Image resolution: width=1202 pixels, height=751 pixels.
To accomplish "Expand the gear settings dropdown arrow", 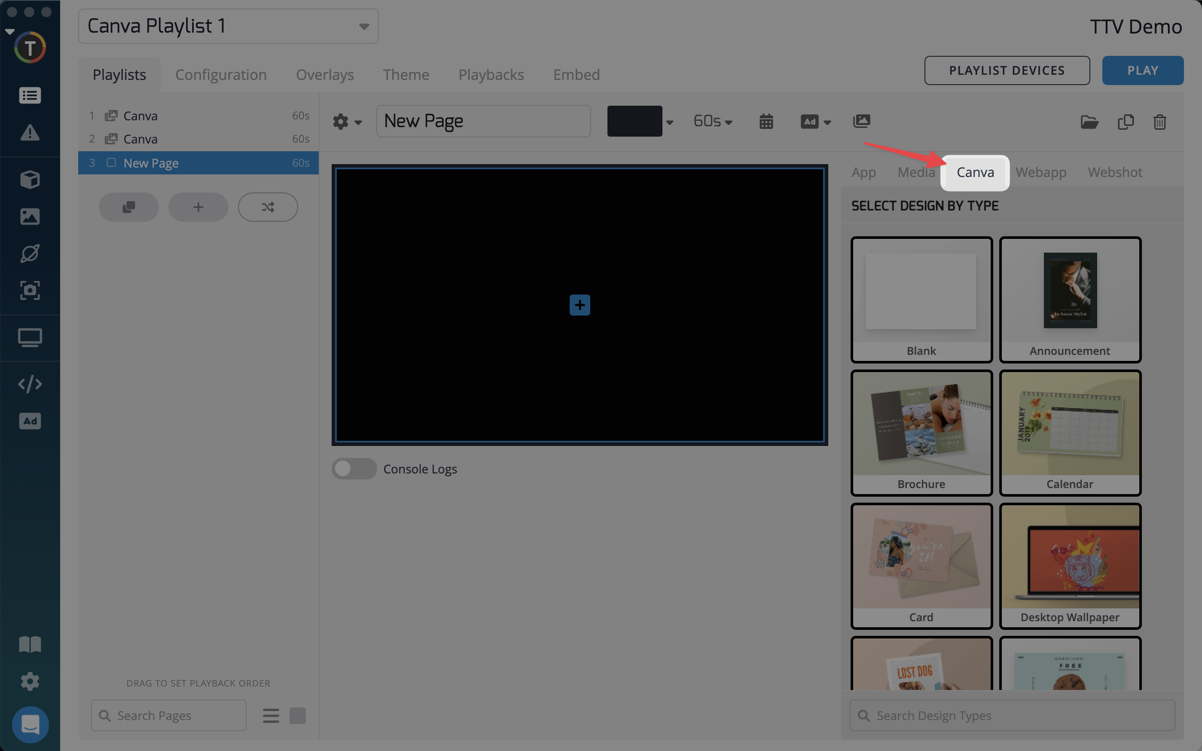I will click(x=358, y=122).
